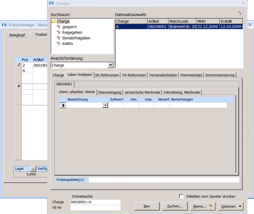Screen dimensions: 254x214
Task: Open the Bezeichnung cell dropdown arrow
Action: click(105, 105)
